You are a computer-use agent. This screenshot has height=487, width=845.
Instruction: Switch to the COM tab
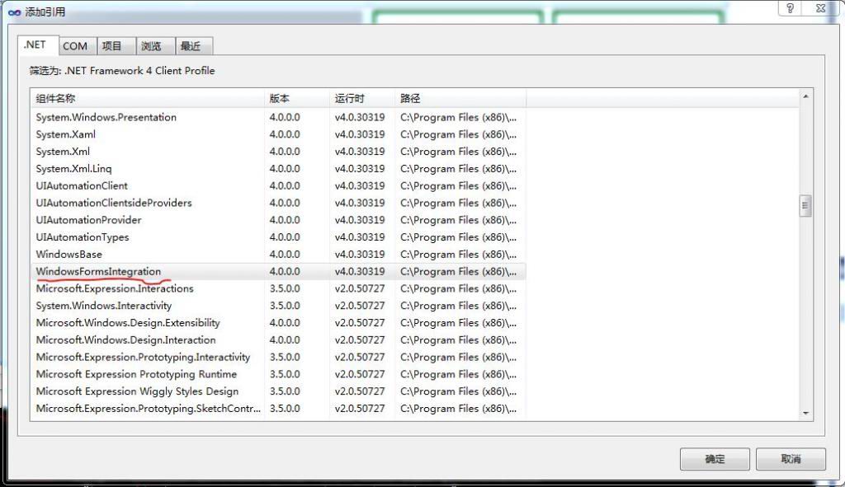(75, 46)
